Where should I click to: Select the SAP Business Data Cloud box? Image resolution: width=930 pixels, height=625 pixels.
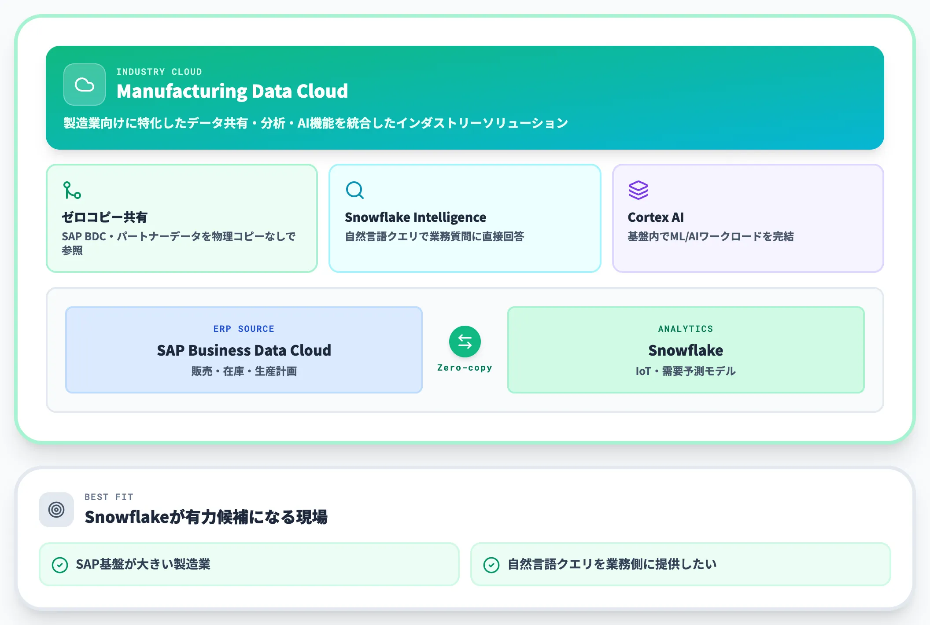(244, 350)
